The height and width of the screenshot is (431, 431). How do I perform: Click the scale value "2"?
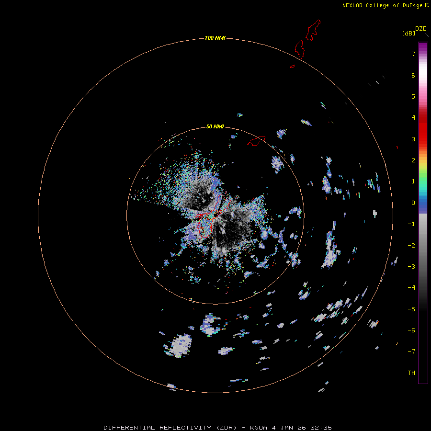[x=413, y=160]
